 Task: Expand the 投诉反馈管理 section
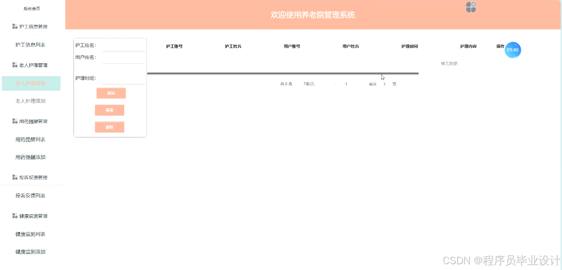(33, 177)
